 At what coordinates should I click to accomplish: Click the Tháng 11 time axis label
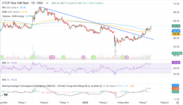pos(64,103)
